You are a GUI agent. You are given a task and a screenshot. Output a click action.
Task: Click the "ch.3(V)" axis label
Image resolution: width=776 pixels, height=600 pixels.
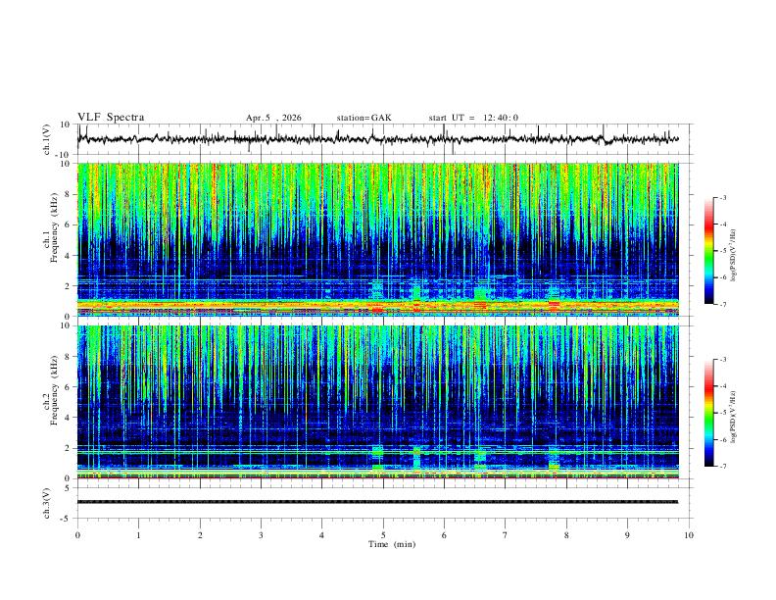[47, 504]
